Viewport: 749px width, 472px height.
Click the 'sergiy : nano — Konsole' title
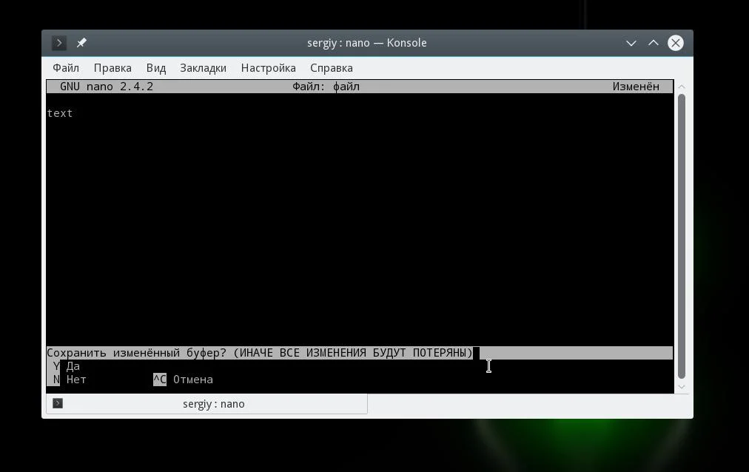tap(367, 43)
